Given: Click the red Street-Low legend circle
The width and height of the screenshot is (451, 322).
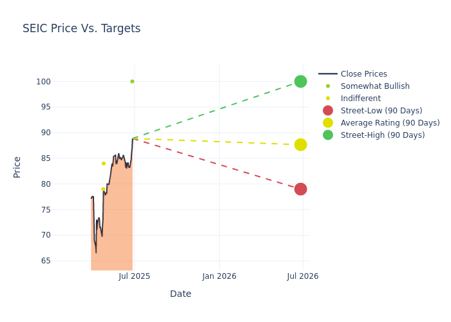Looking at the screenshot, I should point(328,111).
